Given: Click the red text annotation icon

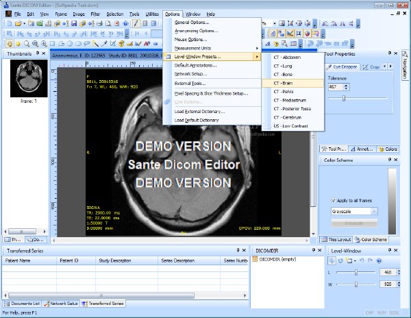Looking at the screenshot, I should (x=147, y=44).
